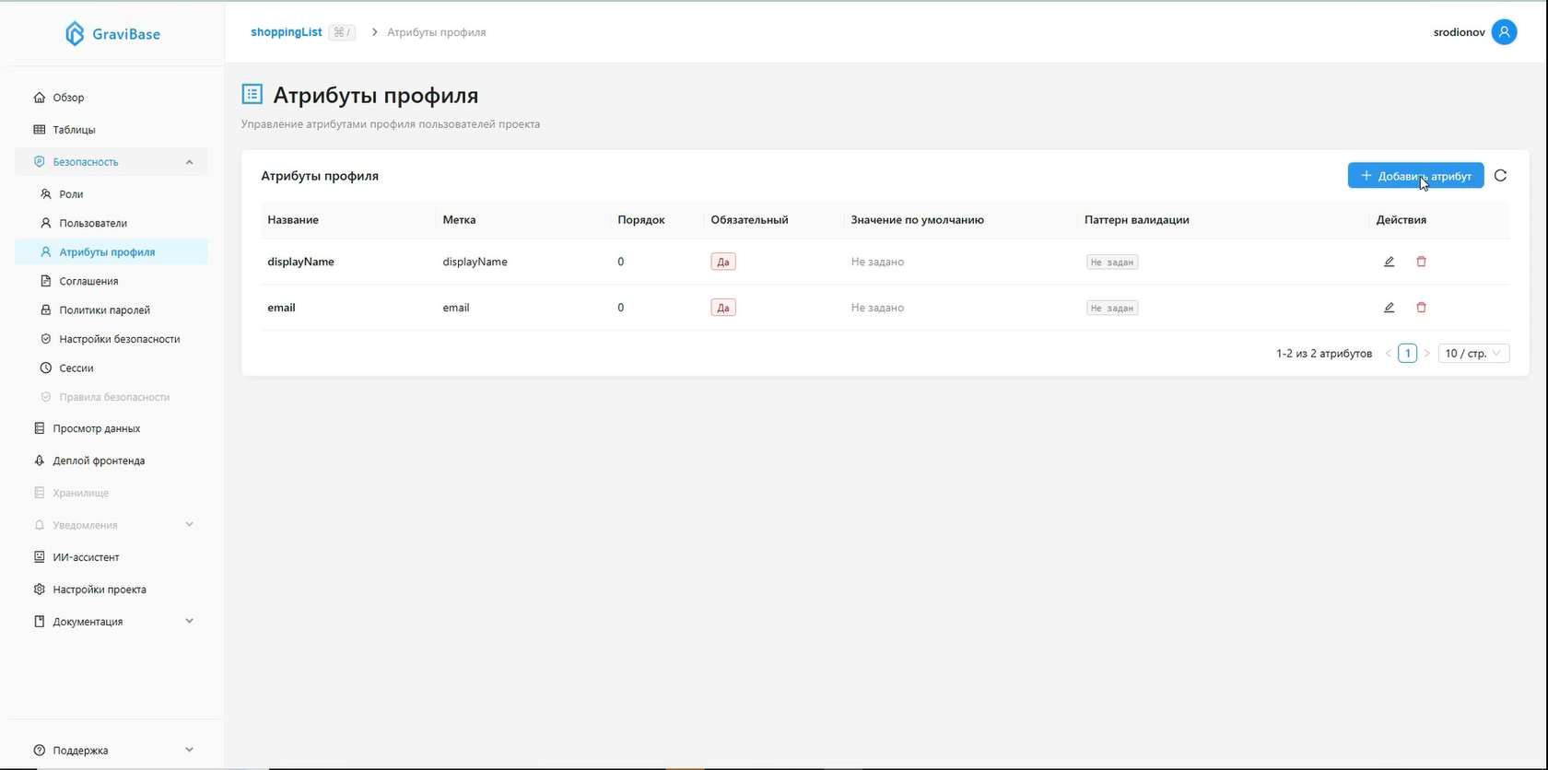Refresh the attributes table with the reload icon
Image resolution: width=1548 pixels, height=770 pixels.
(x=1500, y=176)
